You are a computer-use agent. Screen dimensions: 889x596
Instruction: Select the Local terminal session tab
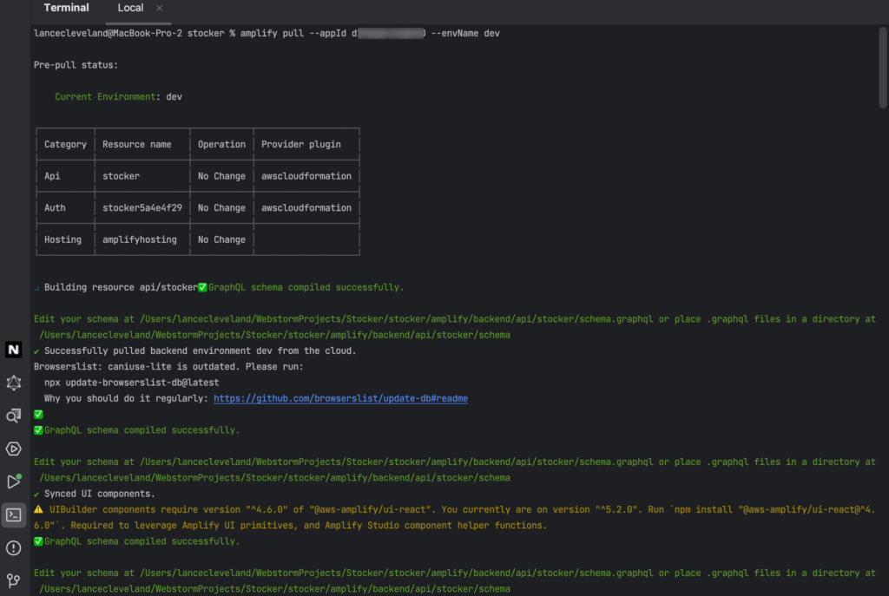(130, 8)
